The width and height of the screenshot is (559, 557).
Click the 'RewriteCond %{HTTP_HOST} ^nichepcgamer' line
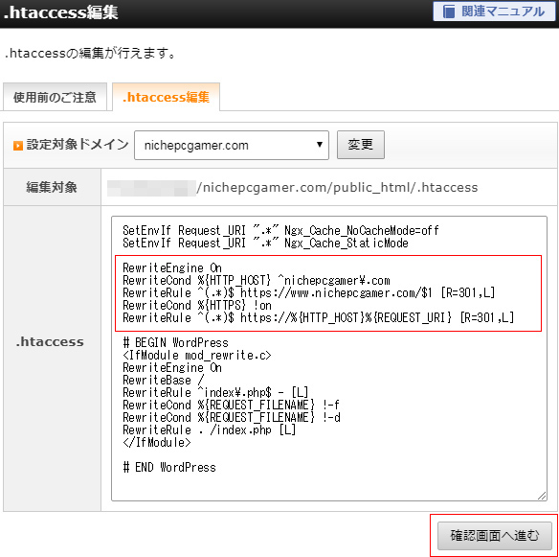(257, 280)
